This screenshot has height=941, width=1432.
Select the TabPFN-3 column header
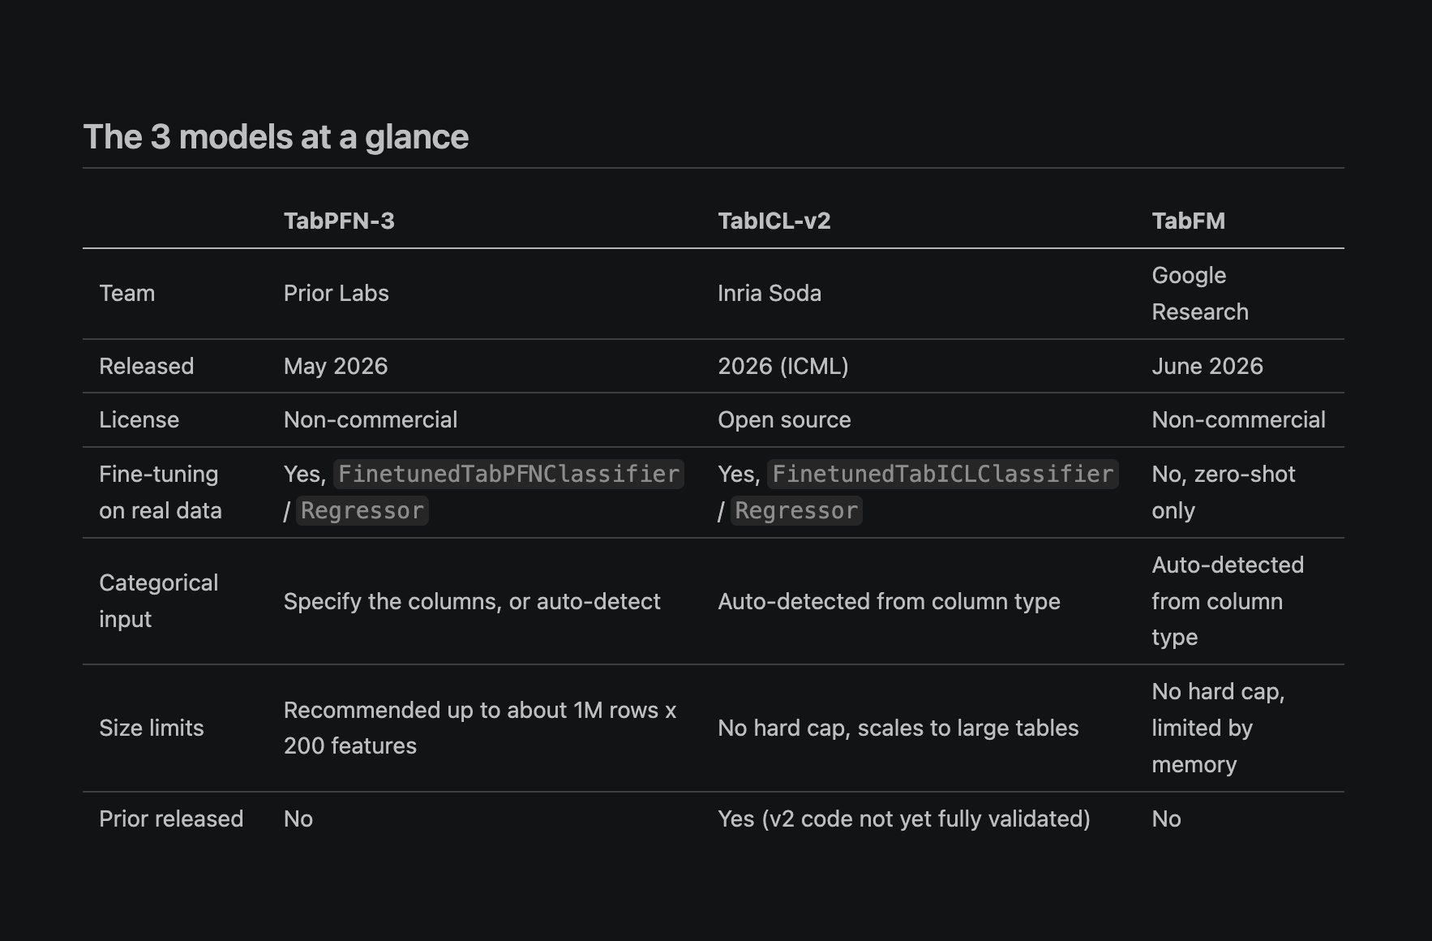pos(339,221)
